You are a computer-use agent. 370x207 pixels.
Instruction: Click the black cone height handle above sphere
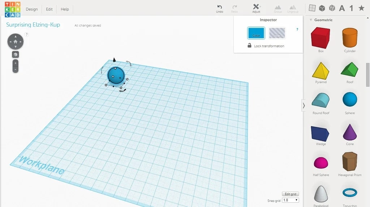point(115,60)
